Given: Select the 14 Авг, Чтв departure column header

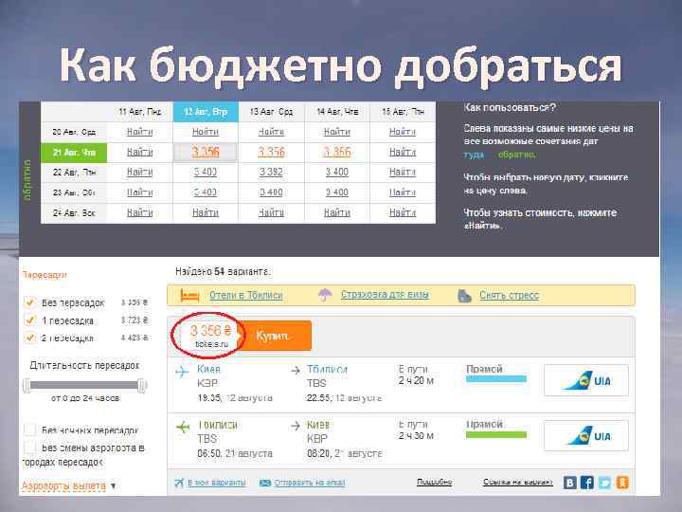Looking at the screenshot, I should coord(337,112).
